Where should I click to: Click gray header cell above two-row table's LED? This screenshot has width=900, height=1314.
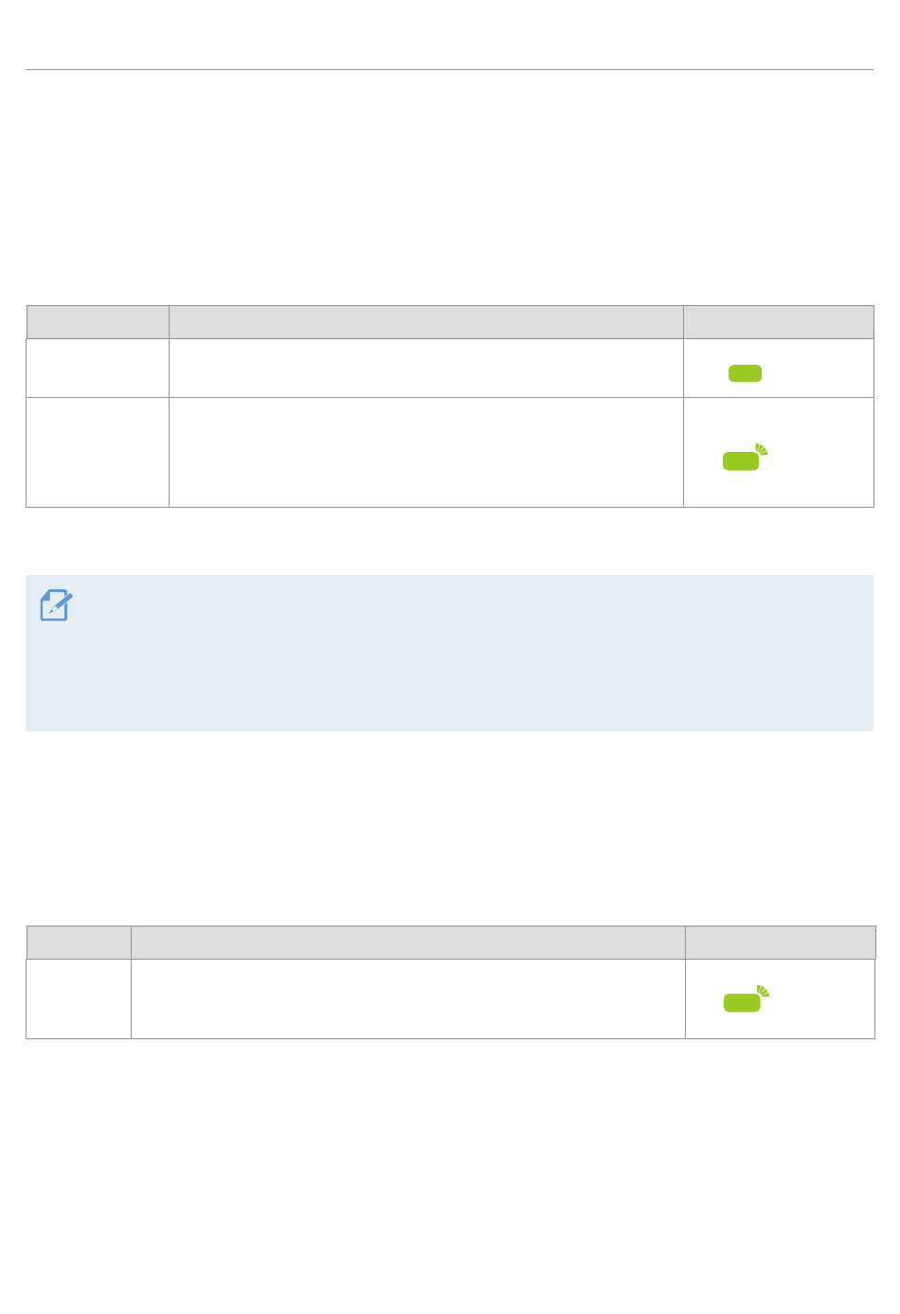pos(781,943)
